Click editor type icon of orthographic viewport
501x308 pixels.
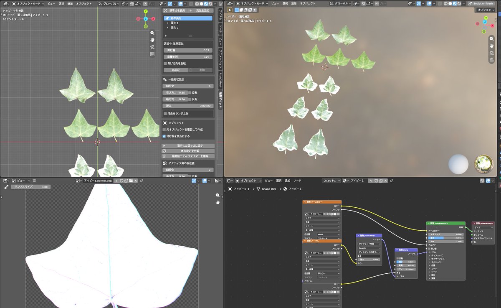click(5, 3)
